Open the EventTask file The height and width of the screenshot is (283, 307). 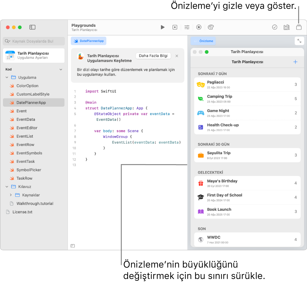tap(34, 161)
